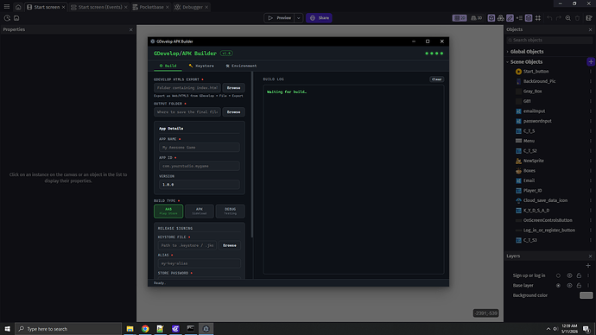The width and height of the screenshot is (596, 335).
Task: Open options menu for NewSprite object
Action: tap(591, 161)
